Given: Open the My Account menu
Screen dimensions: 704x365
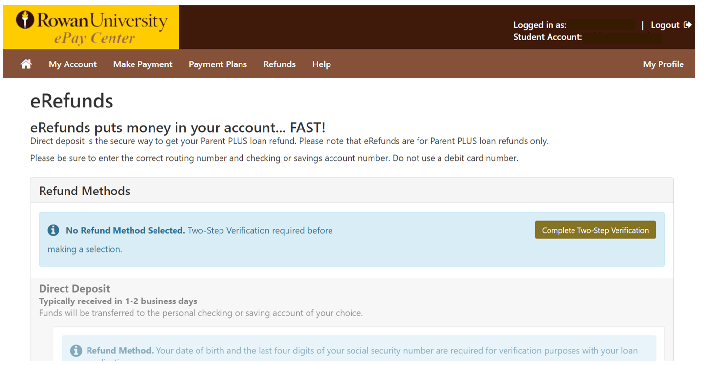Looking at the screenshot, I should coord(73,64).
